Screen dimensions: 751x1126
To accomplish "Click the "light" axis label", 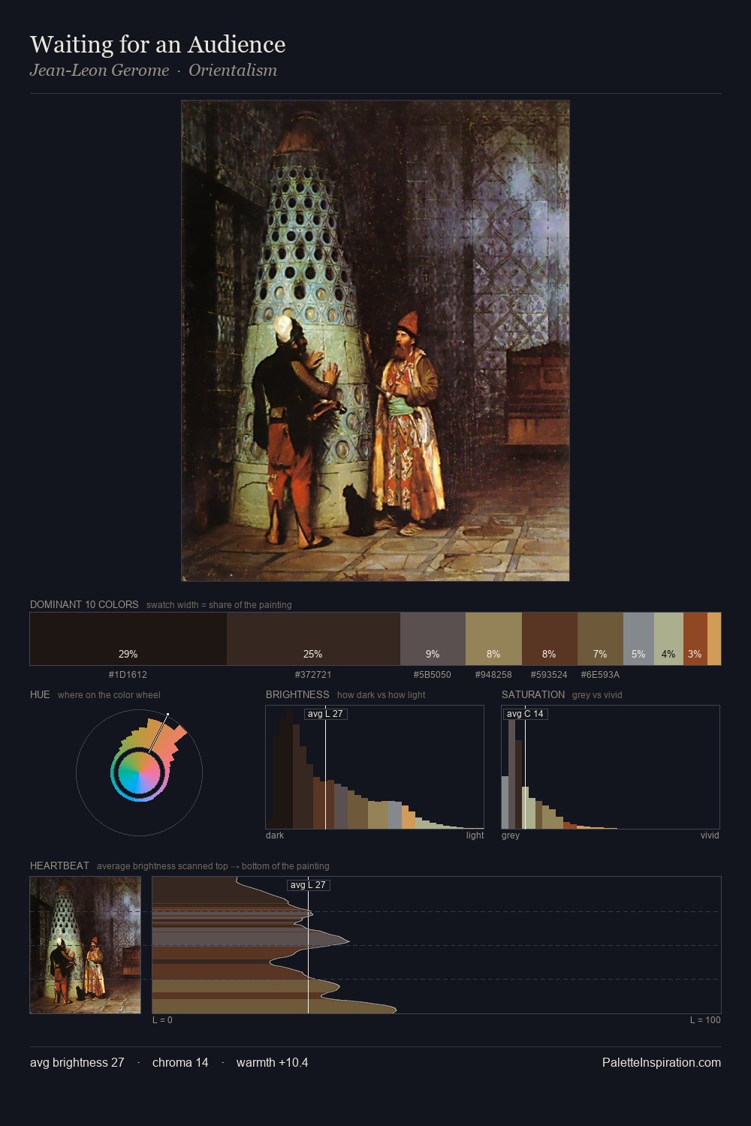I will (475, 835).
